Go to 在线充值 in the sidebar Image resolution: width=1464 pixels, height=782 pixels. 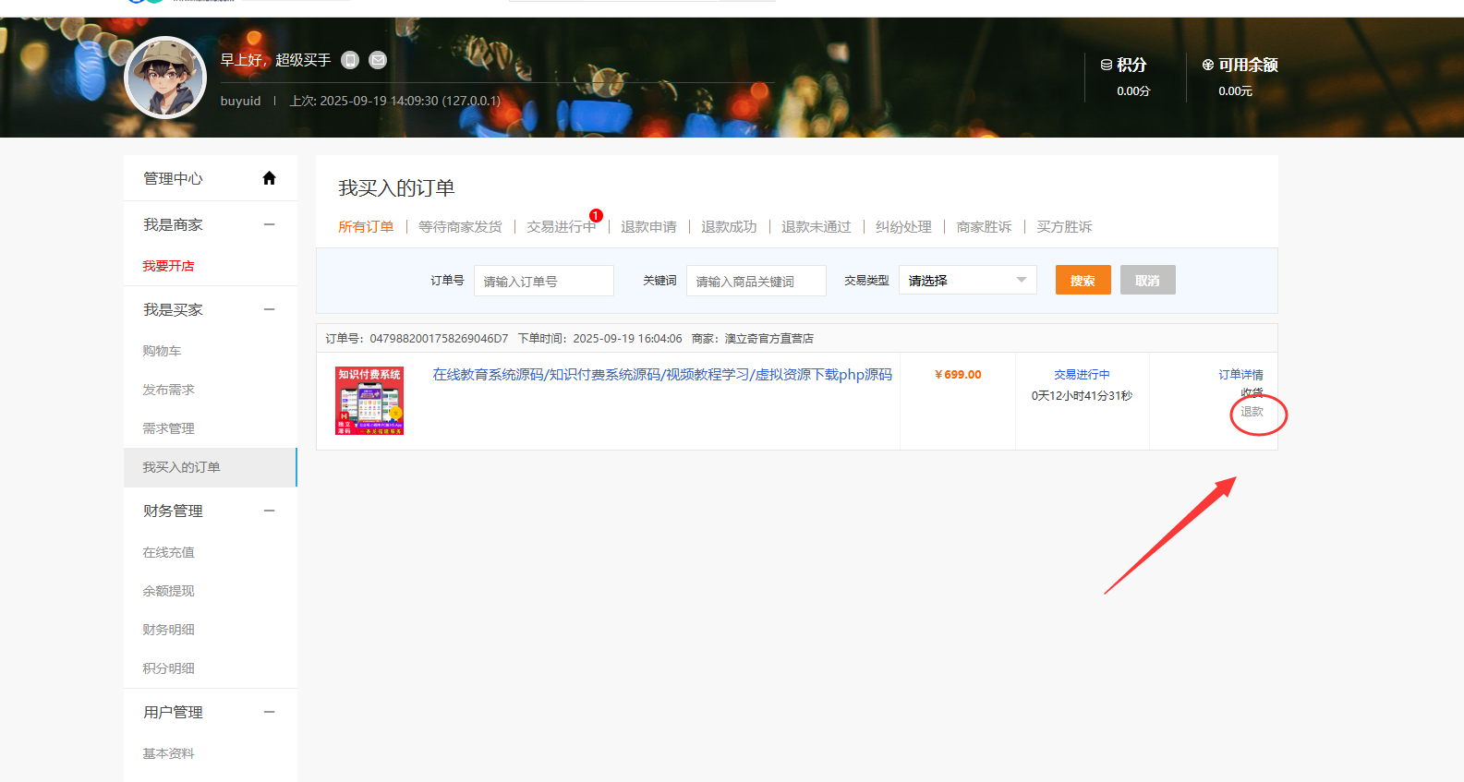pos(168,552)
